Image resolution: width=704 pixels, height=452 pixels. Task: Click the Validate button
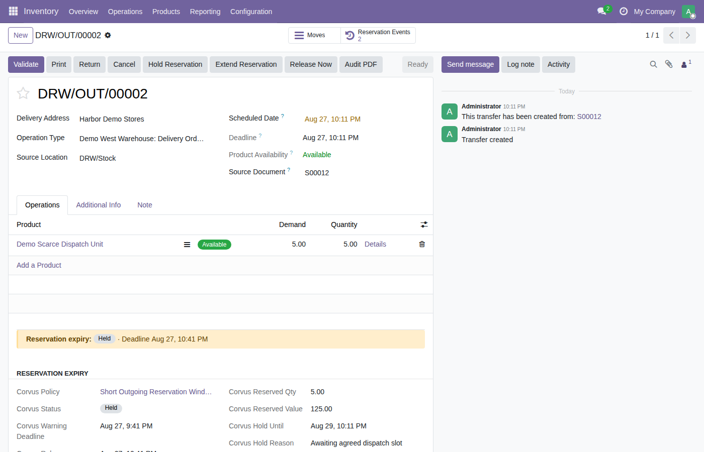[26, 64]
